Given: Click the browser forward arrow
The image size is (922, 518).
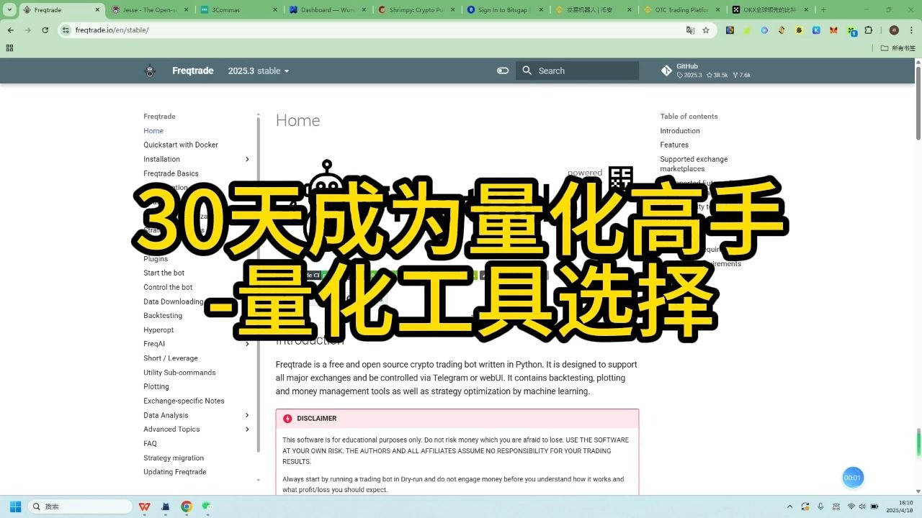Looking at the screenshot, I should [28, 30].
